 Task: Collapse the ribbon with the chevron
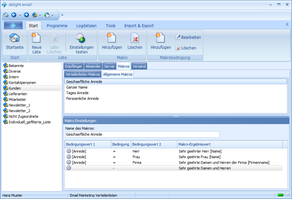[287, 25]
